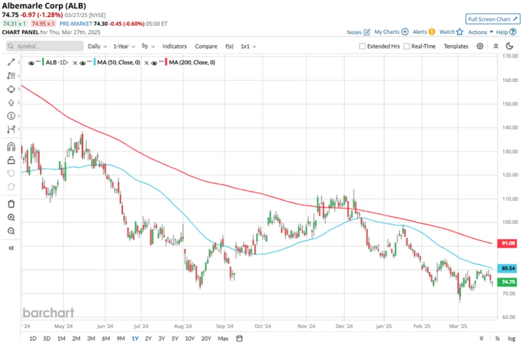Image resolution: width=522 pixels, height=342 pixels.
Task: Click the Watch star icon
Action: tap(460, 32)
